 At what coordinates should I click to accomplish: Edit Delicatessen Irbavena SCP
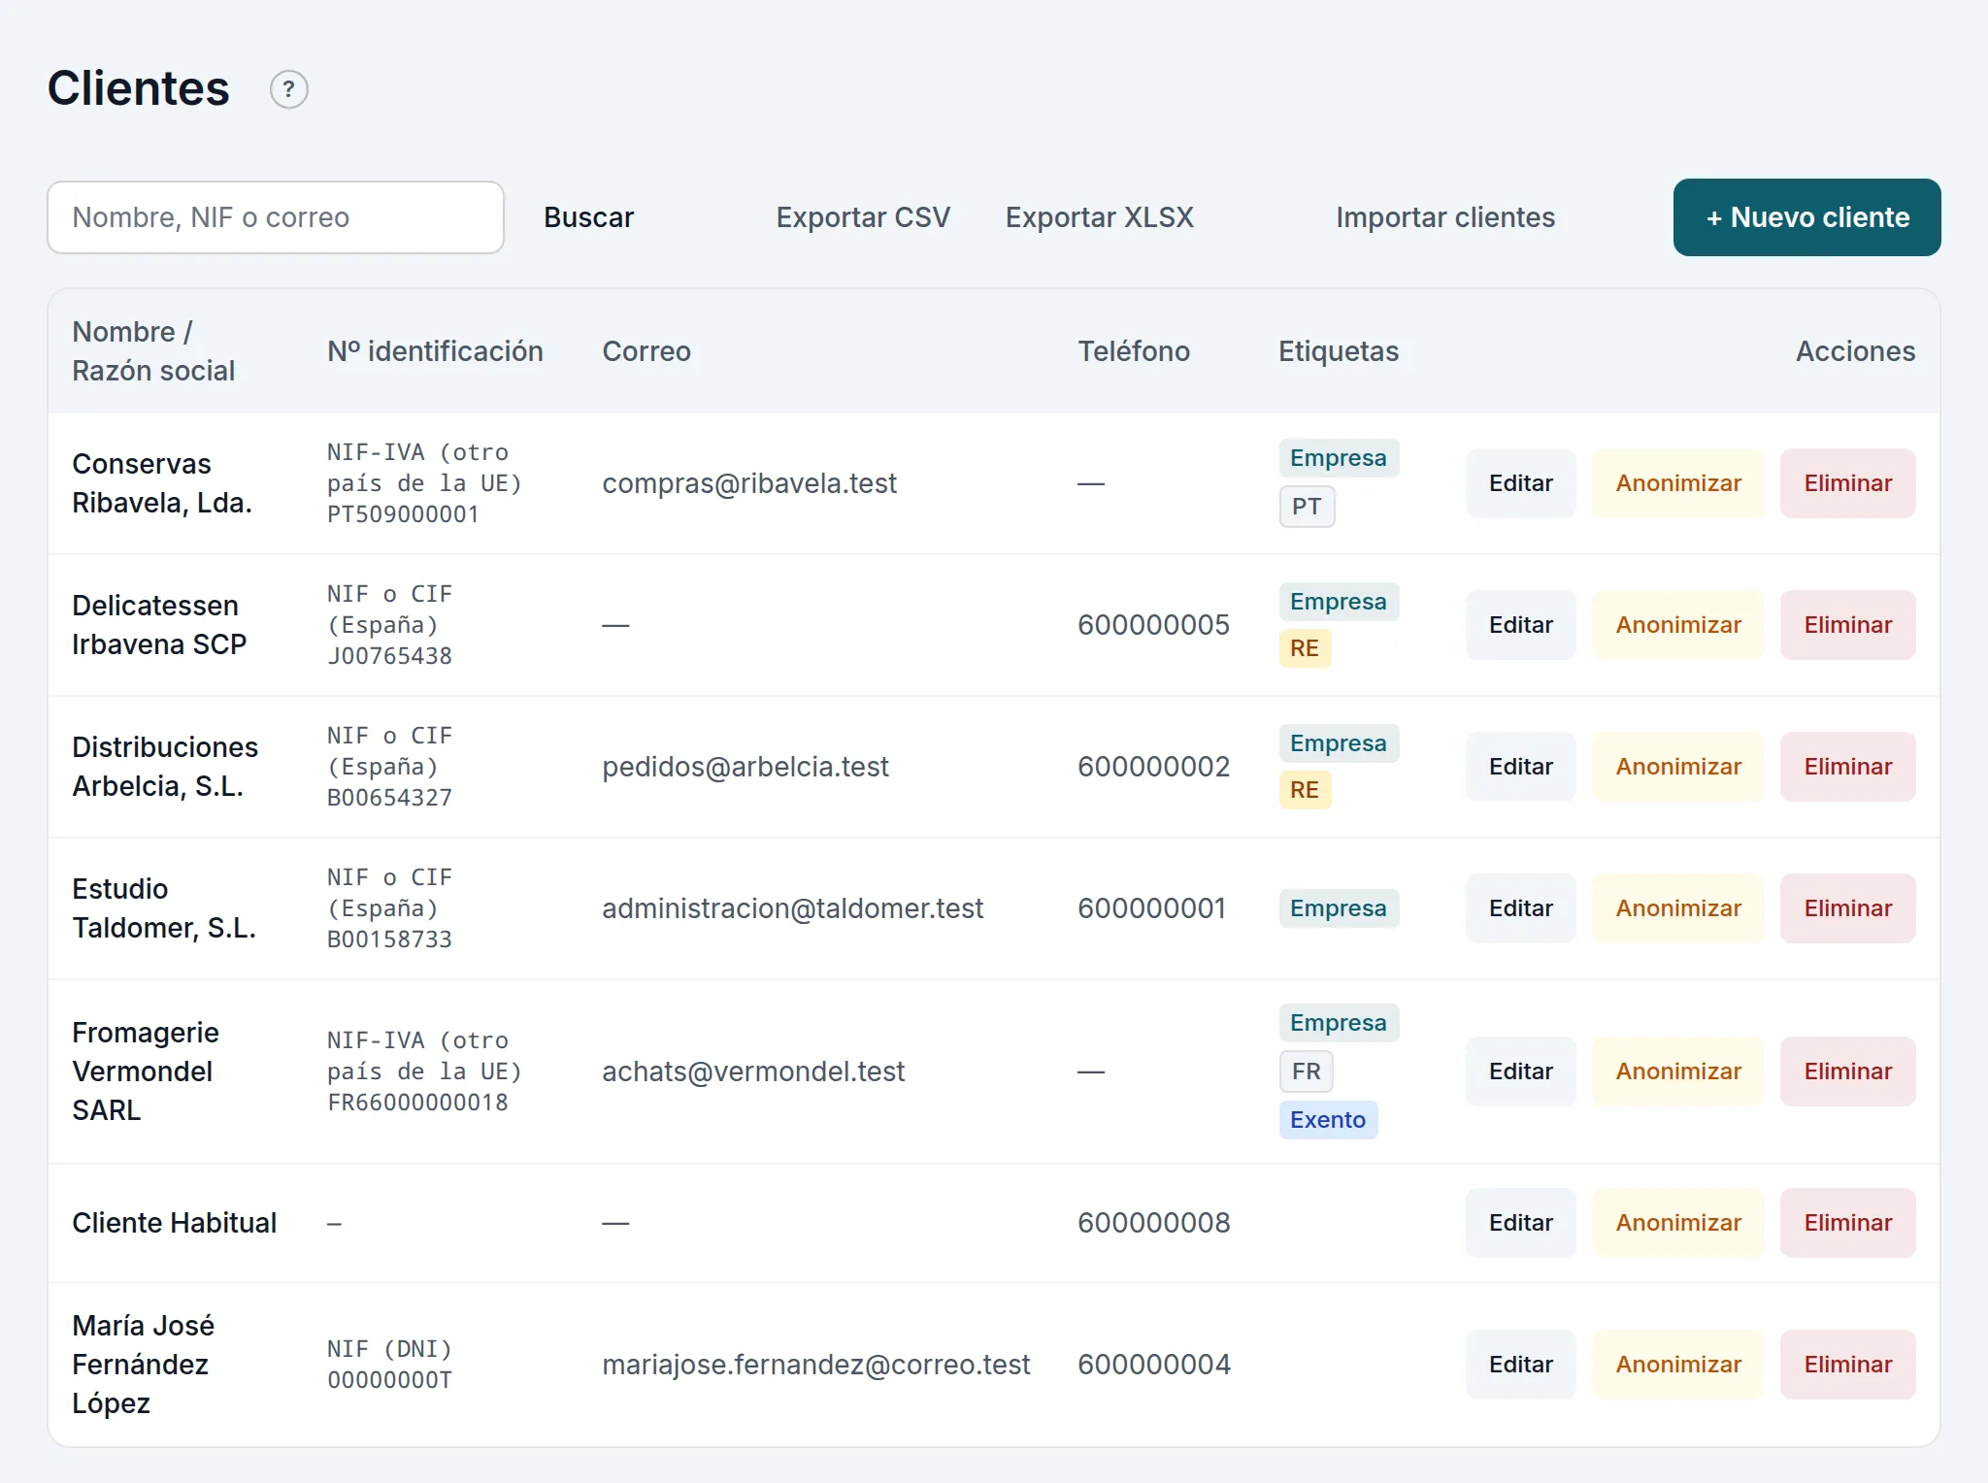click(1520, 625)
